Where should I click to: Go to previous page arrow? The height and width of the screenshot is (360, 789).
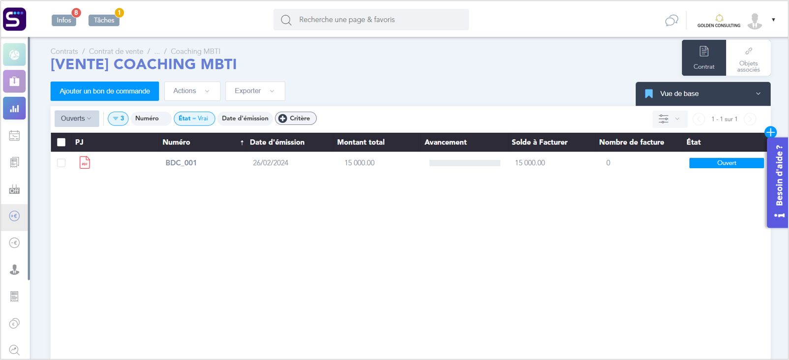click(698, 119)
